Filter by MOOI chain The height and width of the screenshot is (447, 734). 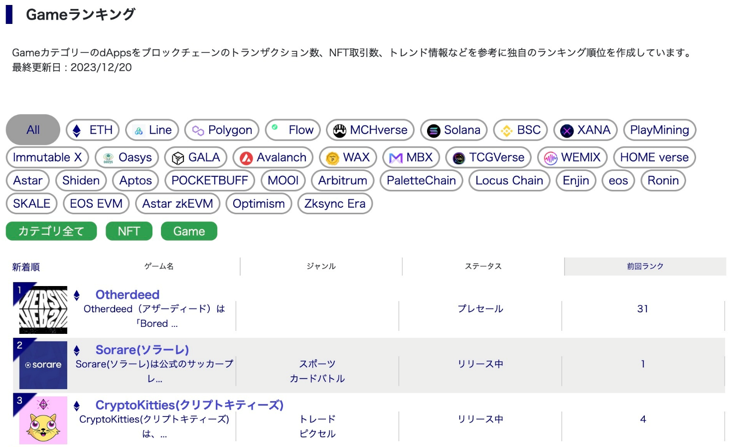283,180
